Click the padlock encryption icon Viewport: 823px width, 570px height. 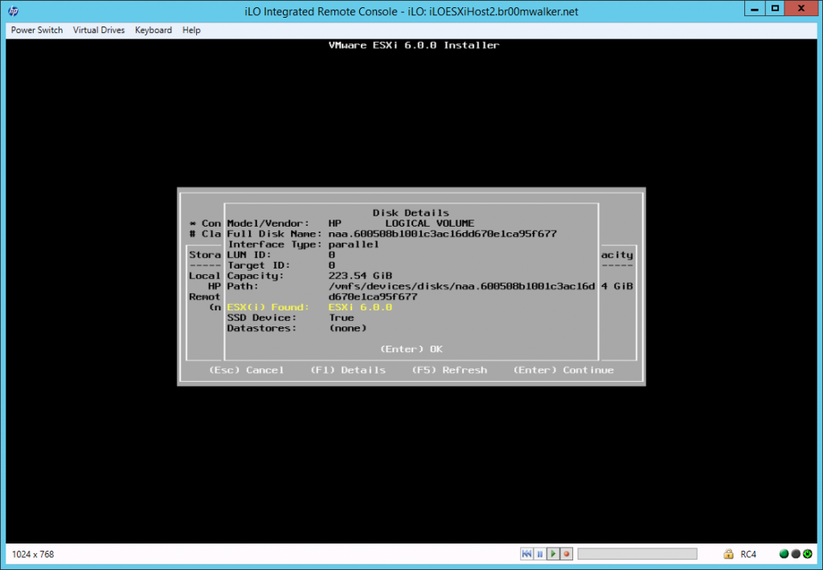[x=728, y=554]
